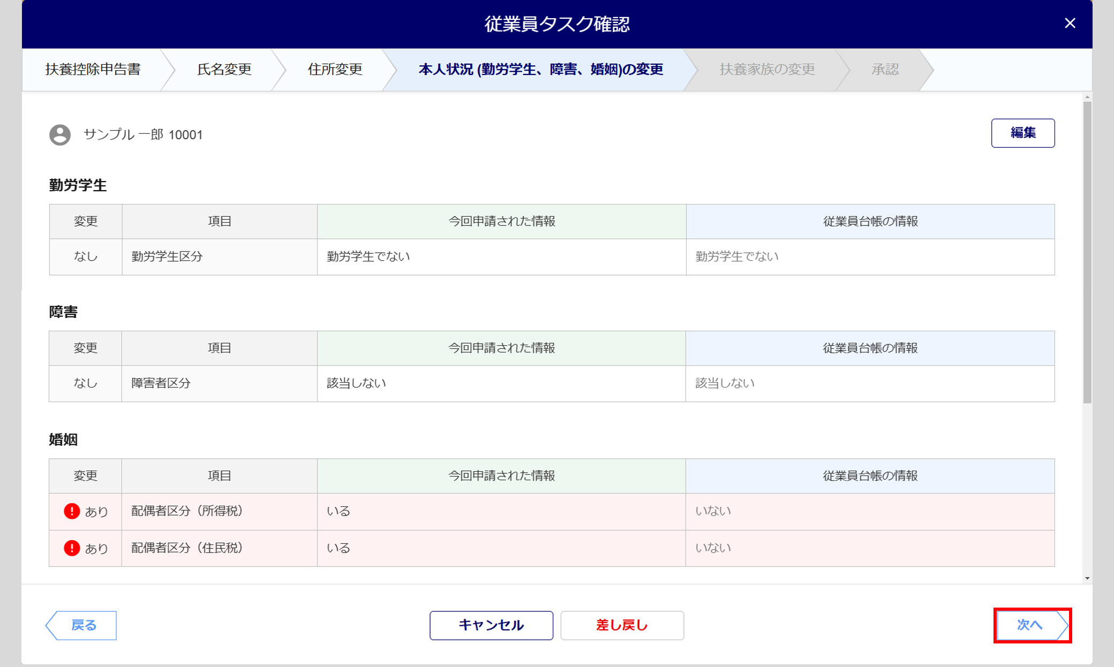The height and width of the screenshot is (667, 1114).
Task: Send back with the 差し戻し button
Action: coord(622,625)
